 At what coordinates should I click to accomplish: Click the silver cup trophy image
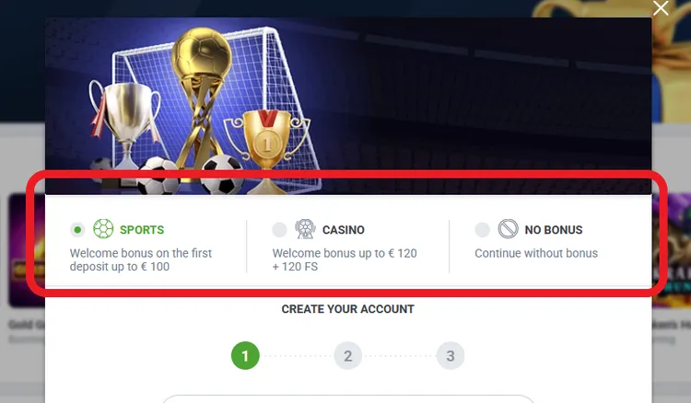click(124, 128)
